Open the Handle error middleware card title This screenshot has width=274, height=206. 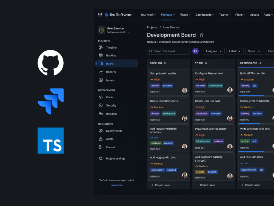(x=255, y=101)
